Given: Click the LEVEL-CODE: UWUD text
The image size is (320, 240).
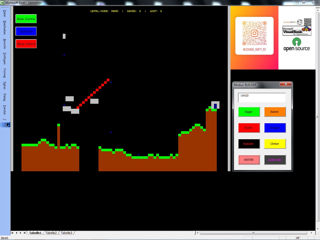Looking at the screenshot, I should [x=104, y=11].
